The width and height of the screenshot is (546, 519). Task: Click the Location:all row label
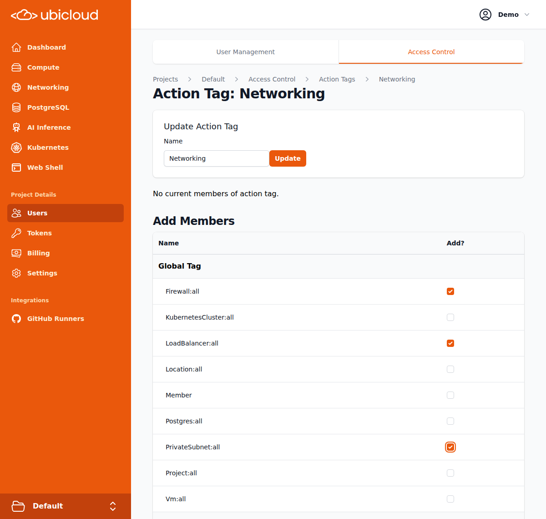pyautogui.click(x=184, y=369)
